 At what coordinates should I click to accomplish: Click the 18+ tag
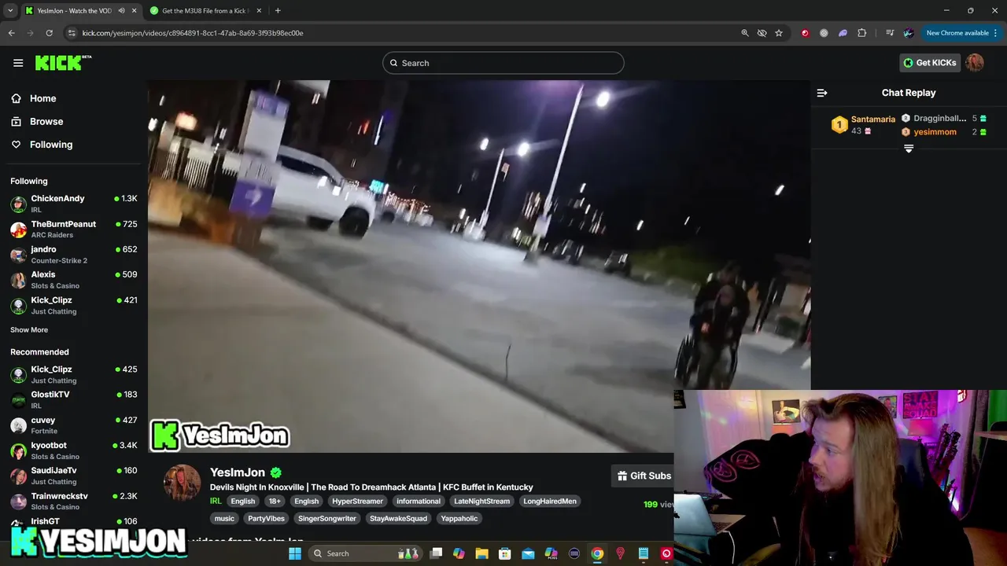pyautogui.click(x=275, y=502)
